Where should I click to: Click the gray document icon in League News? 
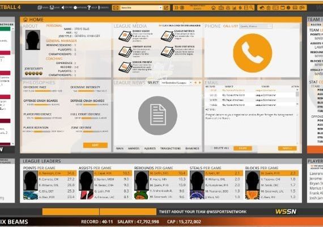coord(158,115)
